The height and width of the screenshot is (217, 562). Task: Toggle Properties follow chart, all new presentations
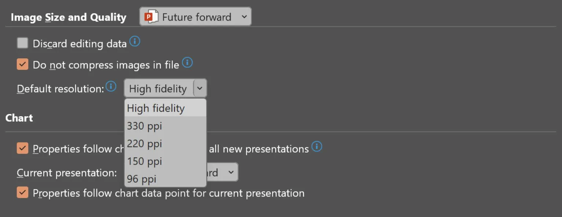pos(23,148)
